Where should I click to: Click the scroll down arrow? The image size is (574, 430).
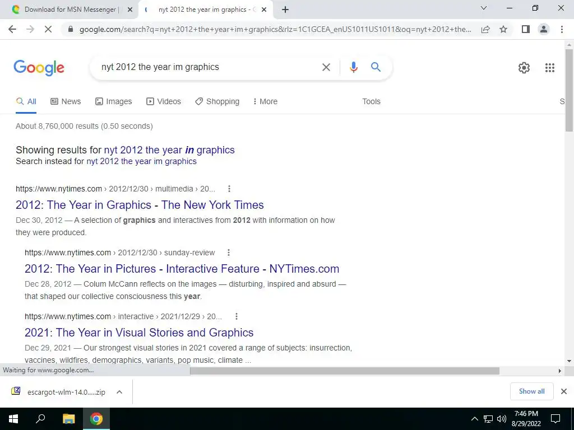tap(569, 361)
